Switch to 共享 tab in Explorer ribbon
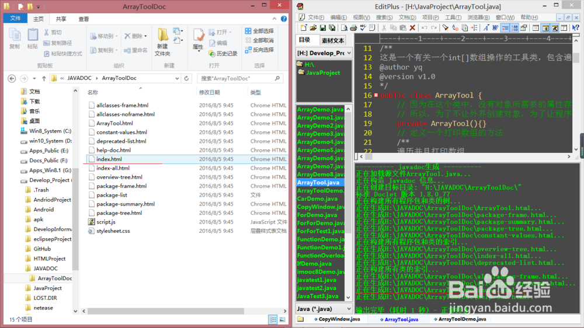This screenshot has width=584, height=328. (x=61, y=19)
